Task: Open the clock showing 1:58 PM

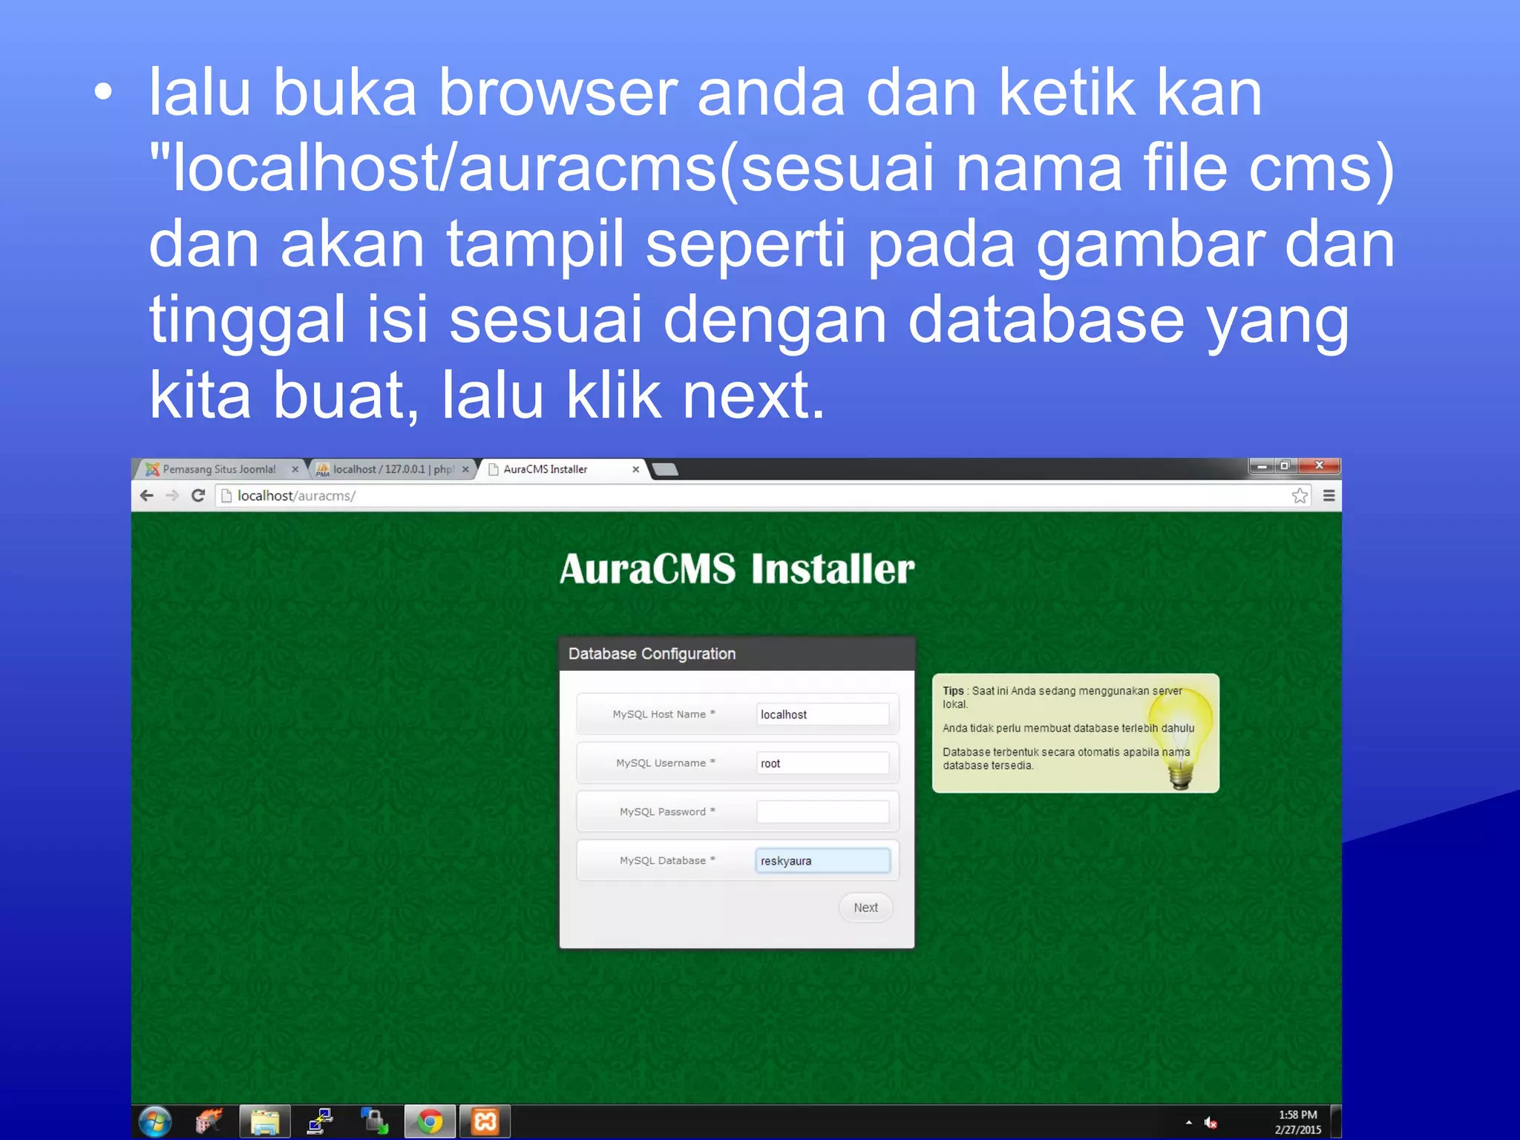Action: point(1298,1122)
